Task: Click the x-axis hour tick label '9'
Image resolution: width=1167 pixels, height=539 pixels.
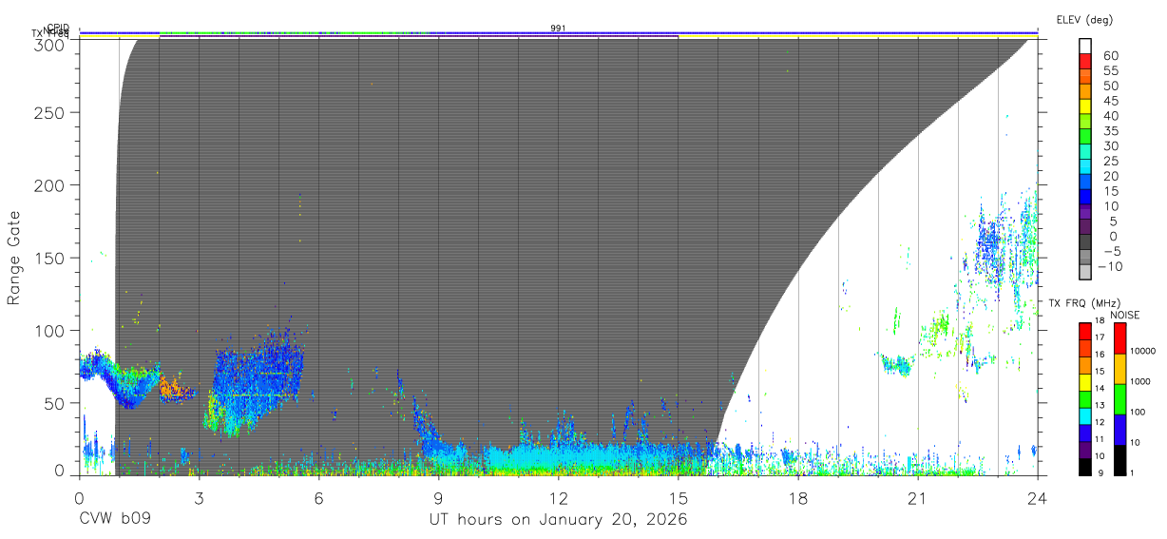Action: [439, 497]
